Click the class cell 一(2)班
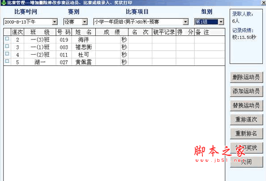Viewport: 266px width, 181px height. click(x=40, y=55)
